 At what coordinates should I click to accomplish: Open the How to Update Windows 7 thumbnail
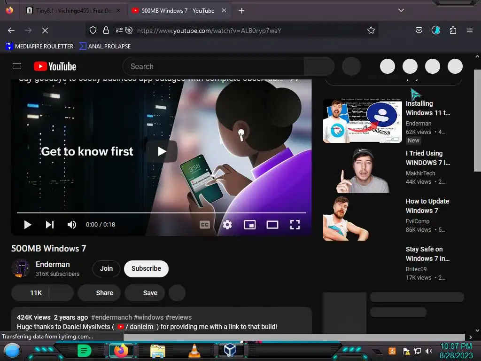(x=363, y=218)
